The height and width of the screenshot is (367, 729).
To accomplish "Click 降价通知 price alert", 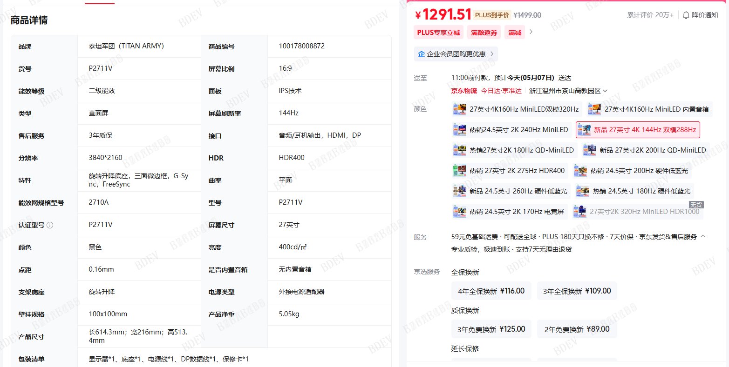I will [x=700, y=15].
